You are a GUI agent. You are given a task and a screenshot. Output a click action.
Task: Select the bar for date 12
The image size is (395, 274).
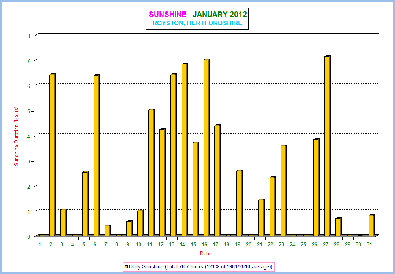pyautogui.click(x=163, y=182)
